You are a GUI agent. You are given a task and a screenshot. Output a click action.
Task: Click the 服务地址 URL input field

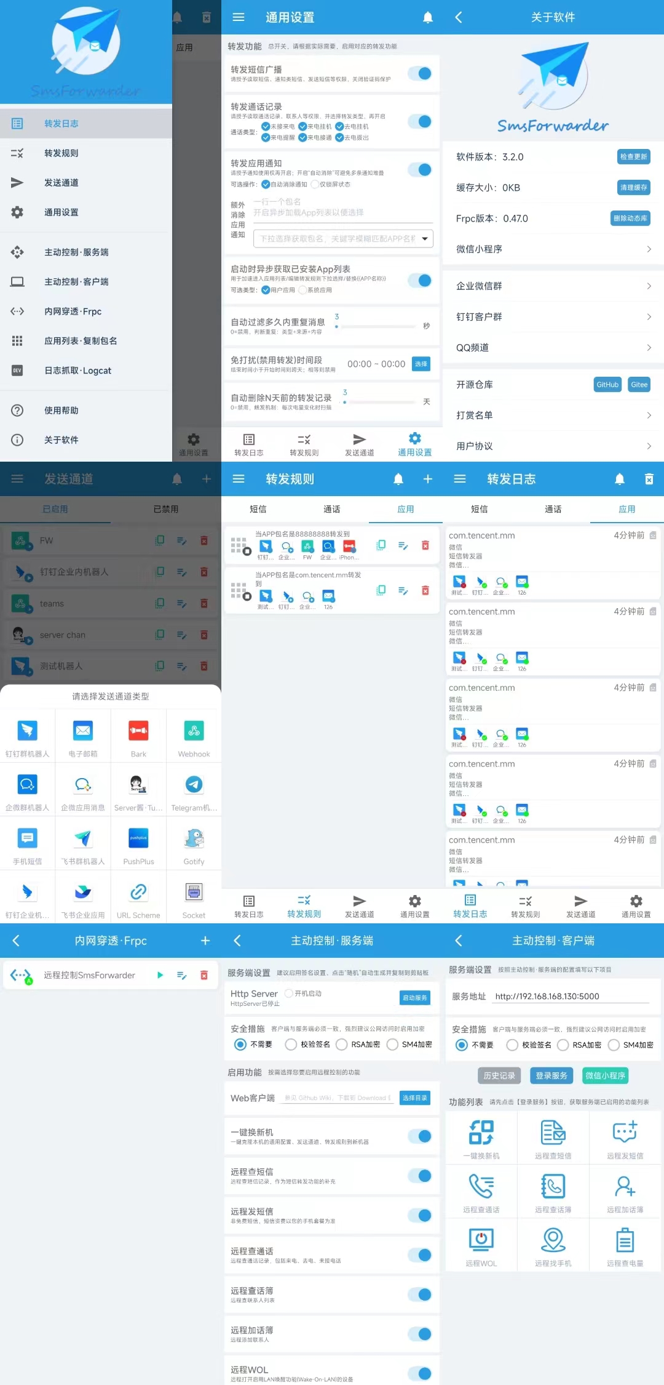click(x=572, y=996)
